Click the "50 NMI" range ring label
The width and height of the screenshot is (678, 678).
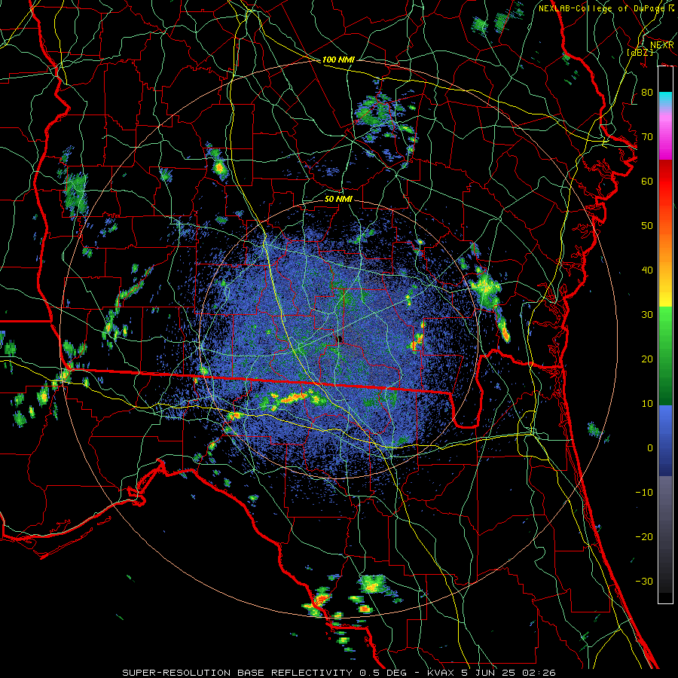pos(338,200)
